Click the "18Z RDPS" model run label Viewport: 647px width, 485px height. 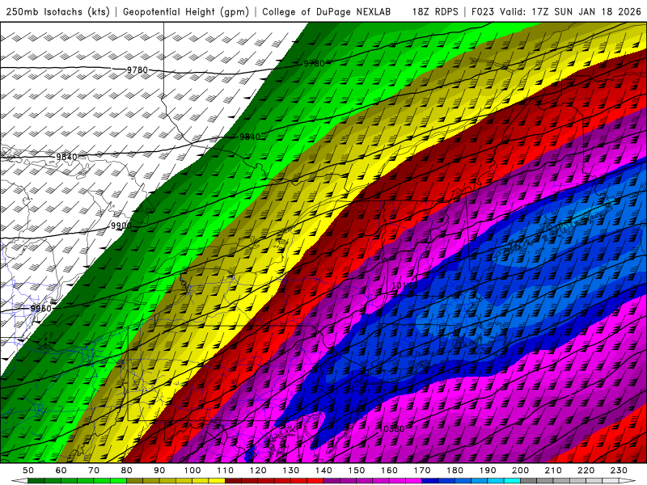click(435, 11)
